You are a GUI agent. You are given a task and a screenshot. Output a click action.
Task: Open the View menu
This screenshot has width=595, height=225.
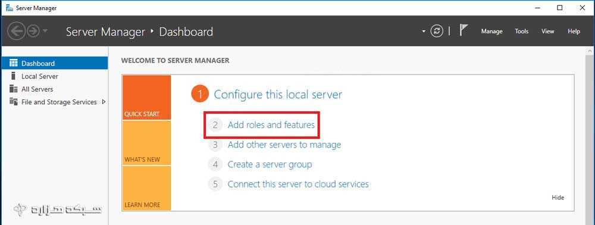(547, 32)
